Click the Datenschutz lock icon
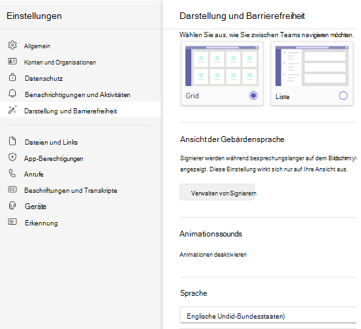 [12, 77]
